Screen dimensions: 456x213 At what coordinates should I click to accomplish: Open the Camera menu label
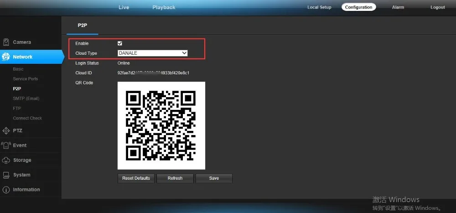tap(22, 42)
